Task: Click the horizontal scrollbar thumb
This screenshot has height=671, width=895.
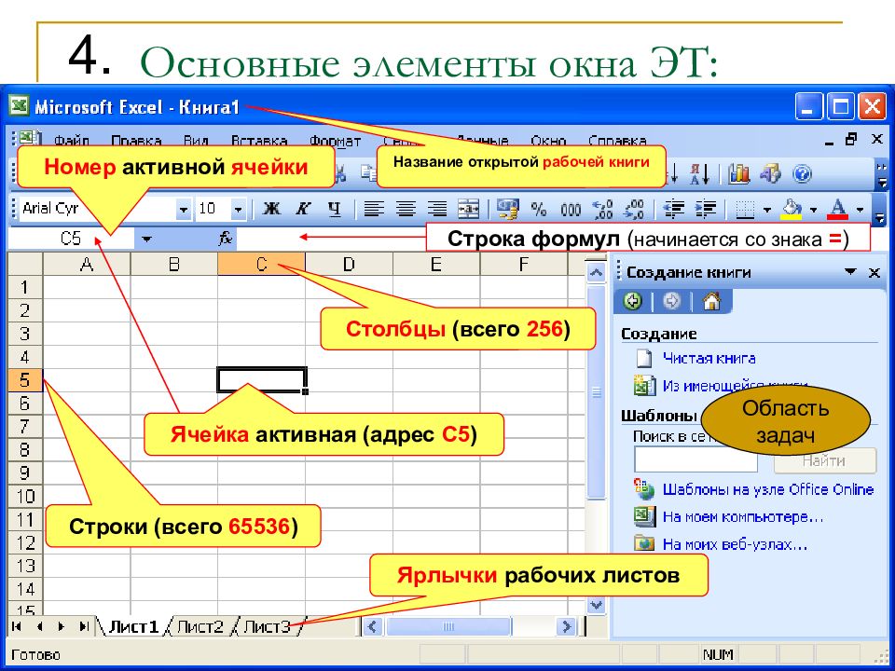Action: pyautogui.click(x=448, y=626)
